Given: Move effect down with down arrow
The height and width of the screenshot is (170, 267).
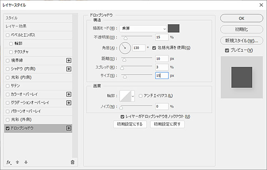Looking at the screenshot, I should pyautogui.click(x=26, y=162).
